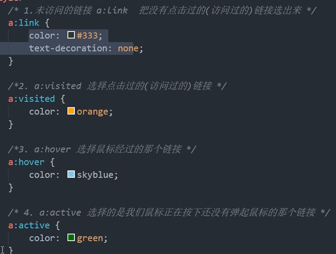Viewport: 336px width, 254px height.
Task: Place cursor in the 'orange' value
Action: pyautogui.click(x=93, y=112)
